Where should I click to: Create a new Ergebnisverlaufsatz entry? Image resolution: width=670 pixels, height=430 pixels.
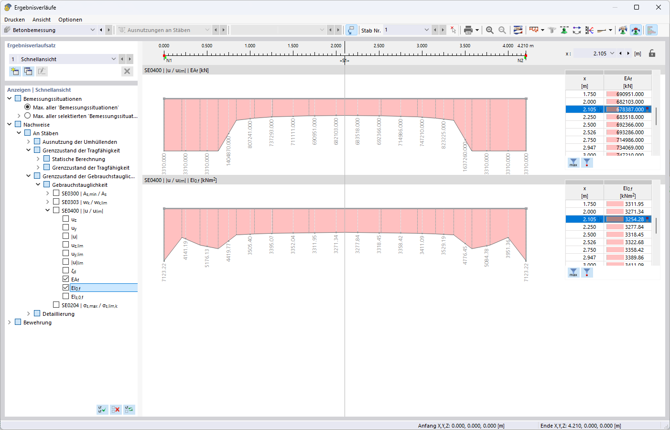point(15,71)
